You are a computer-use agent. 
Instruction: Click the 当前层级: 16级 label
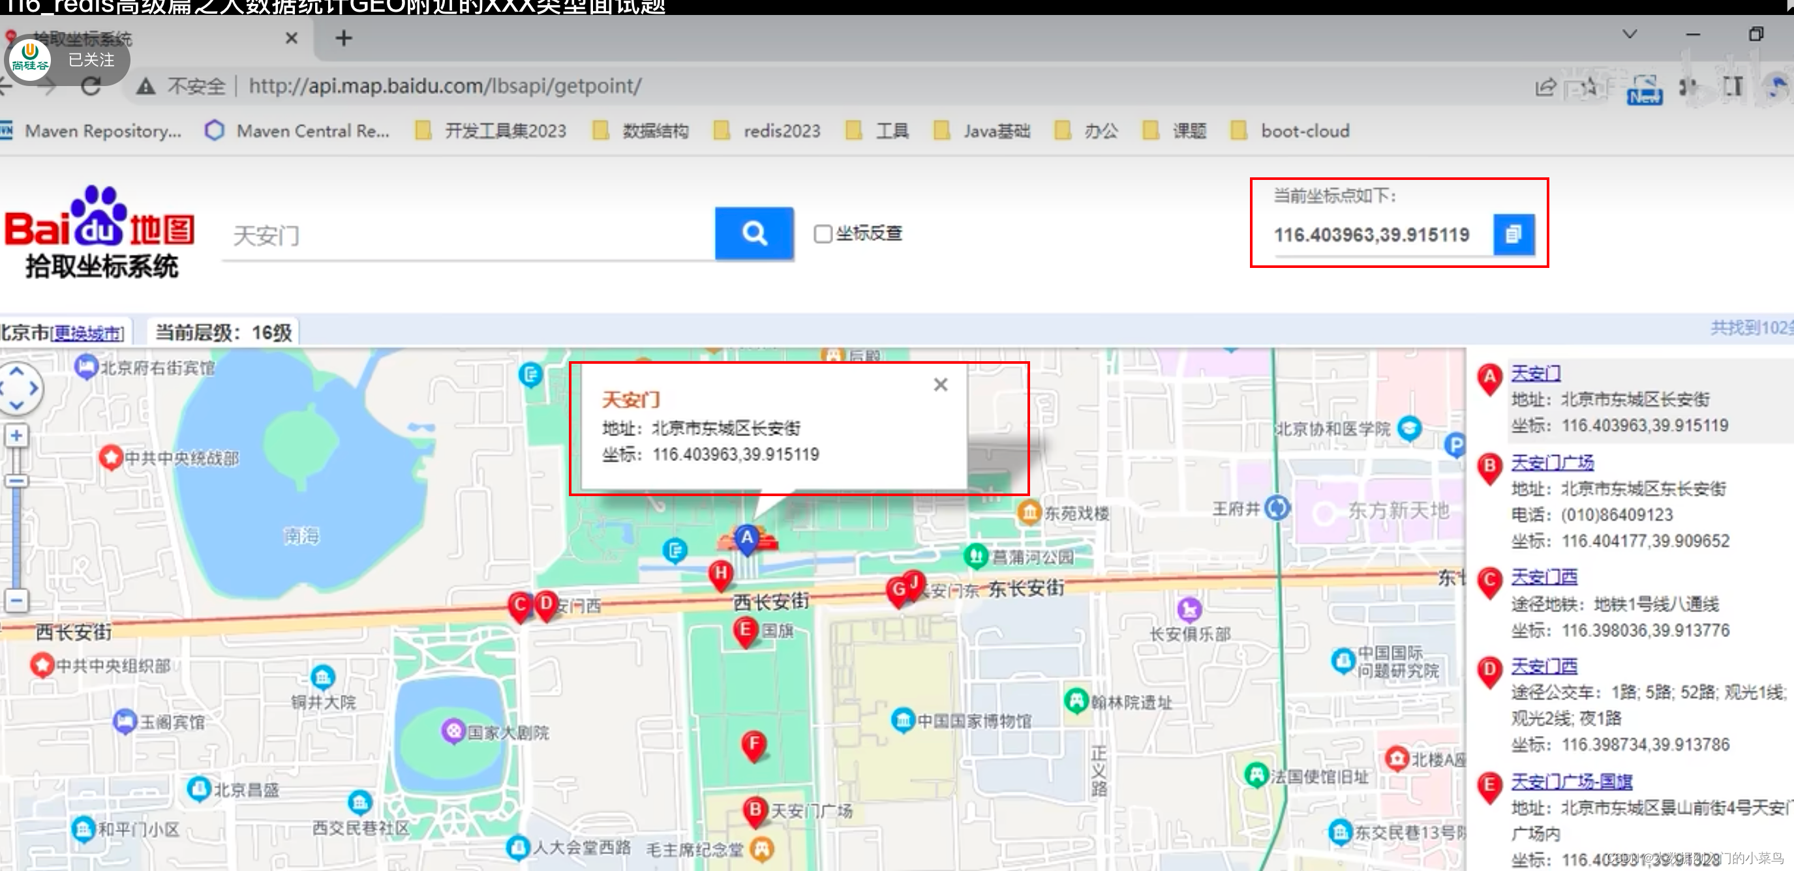click(x=223, y=332)
